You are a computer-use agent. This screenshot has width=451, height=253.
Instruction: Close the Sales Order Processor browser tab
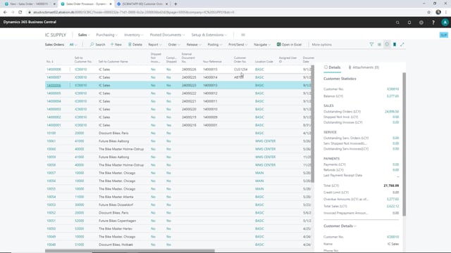click(x=111, y=4)
